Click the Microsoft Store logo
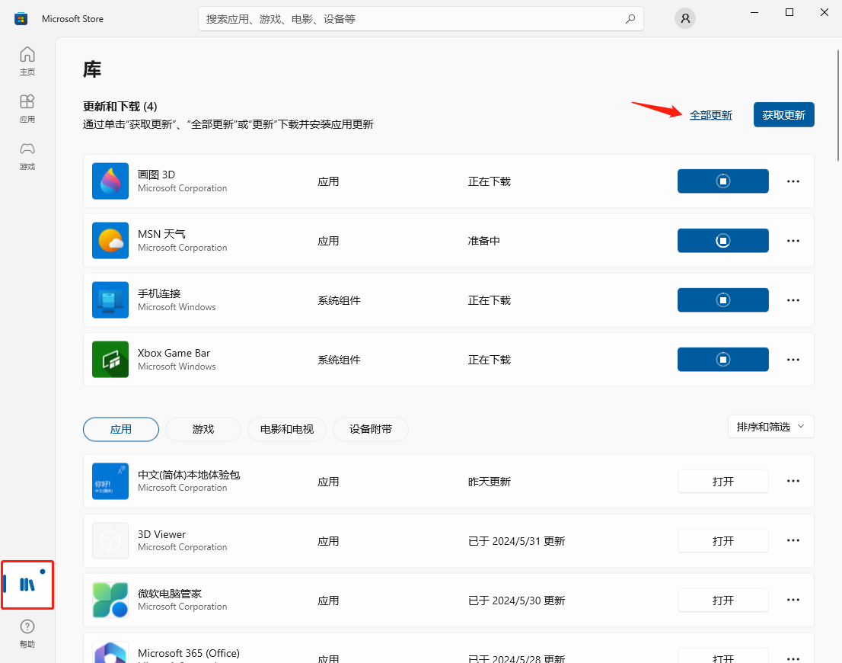The width and height of the screenshot is (842, 663). coord(19,18)
